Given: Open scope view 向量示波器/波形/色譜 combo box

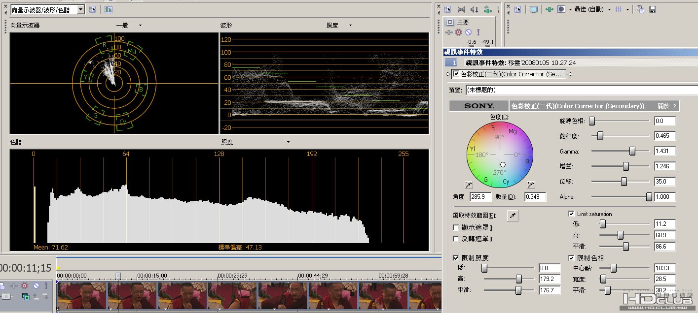Looking at the screenshot, I should [47, 10].
